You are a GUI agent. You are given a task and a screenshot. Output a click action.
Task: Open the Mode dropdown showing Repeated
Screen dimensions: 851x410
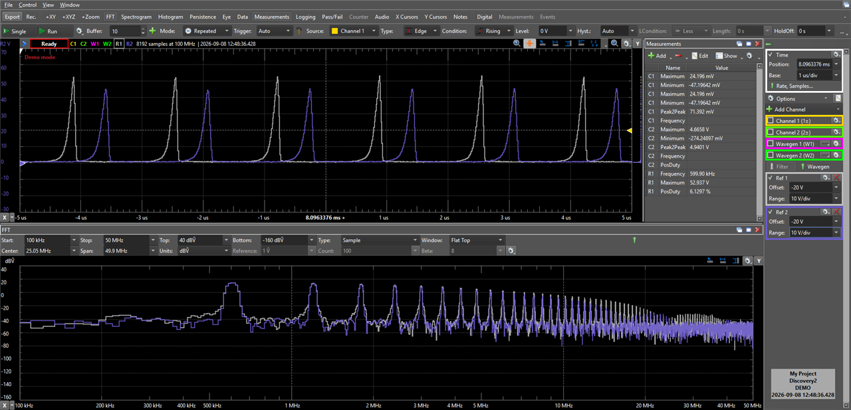pos(206,31)
